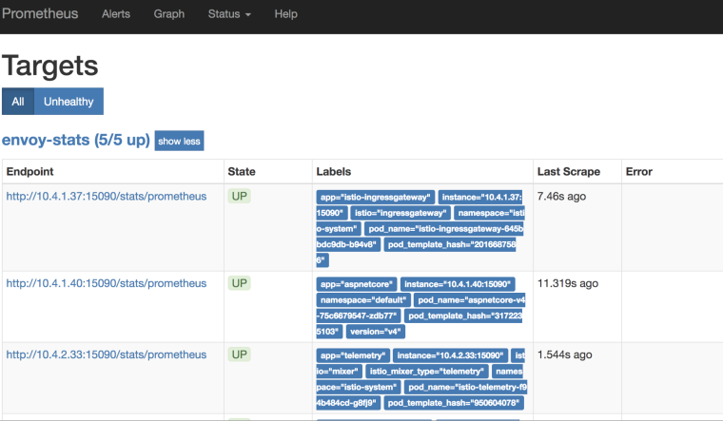Open endpoint 10.4.2.33:15090 stats link
This screenshot has height=421, width=723.
coord(106,354)
